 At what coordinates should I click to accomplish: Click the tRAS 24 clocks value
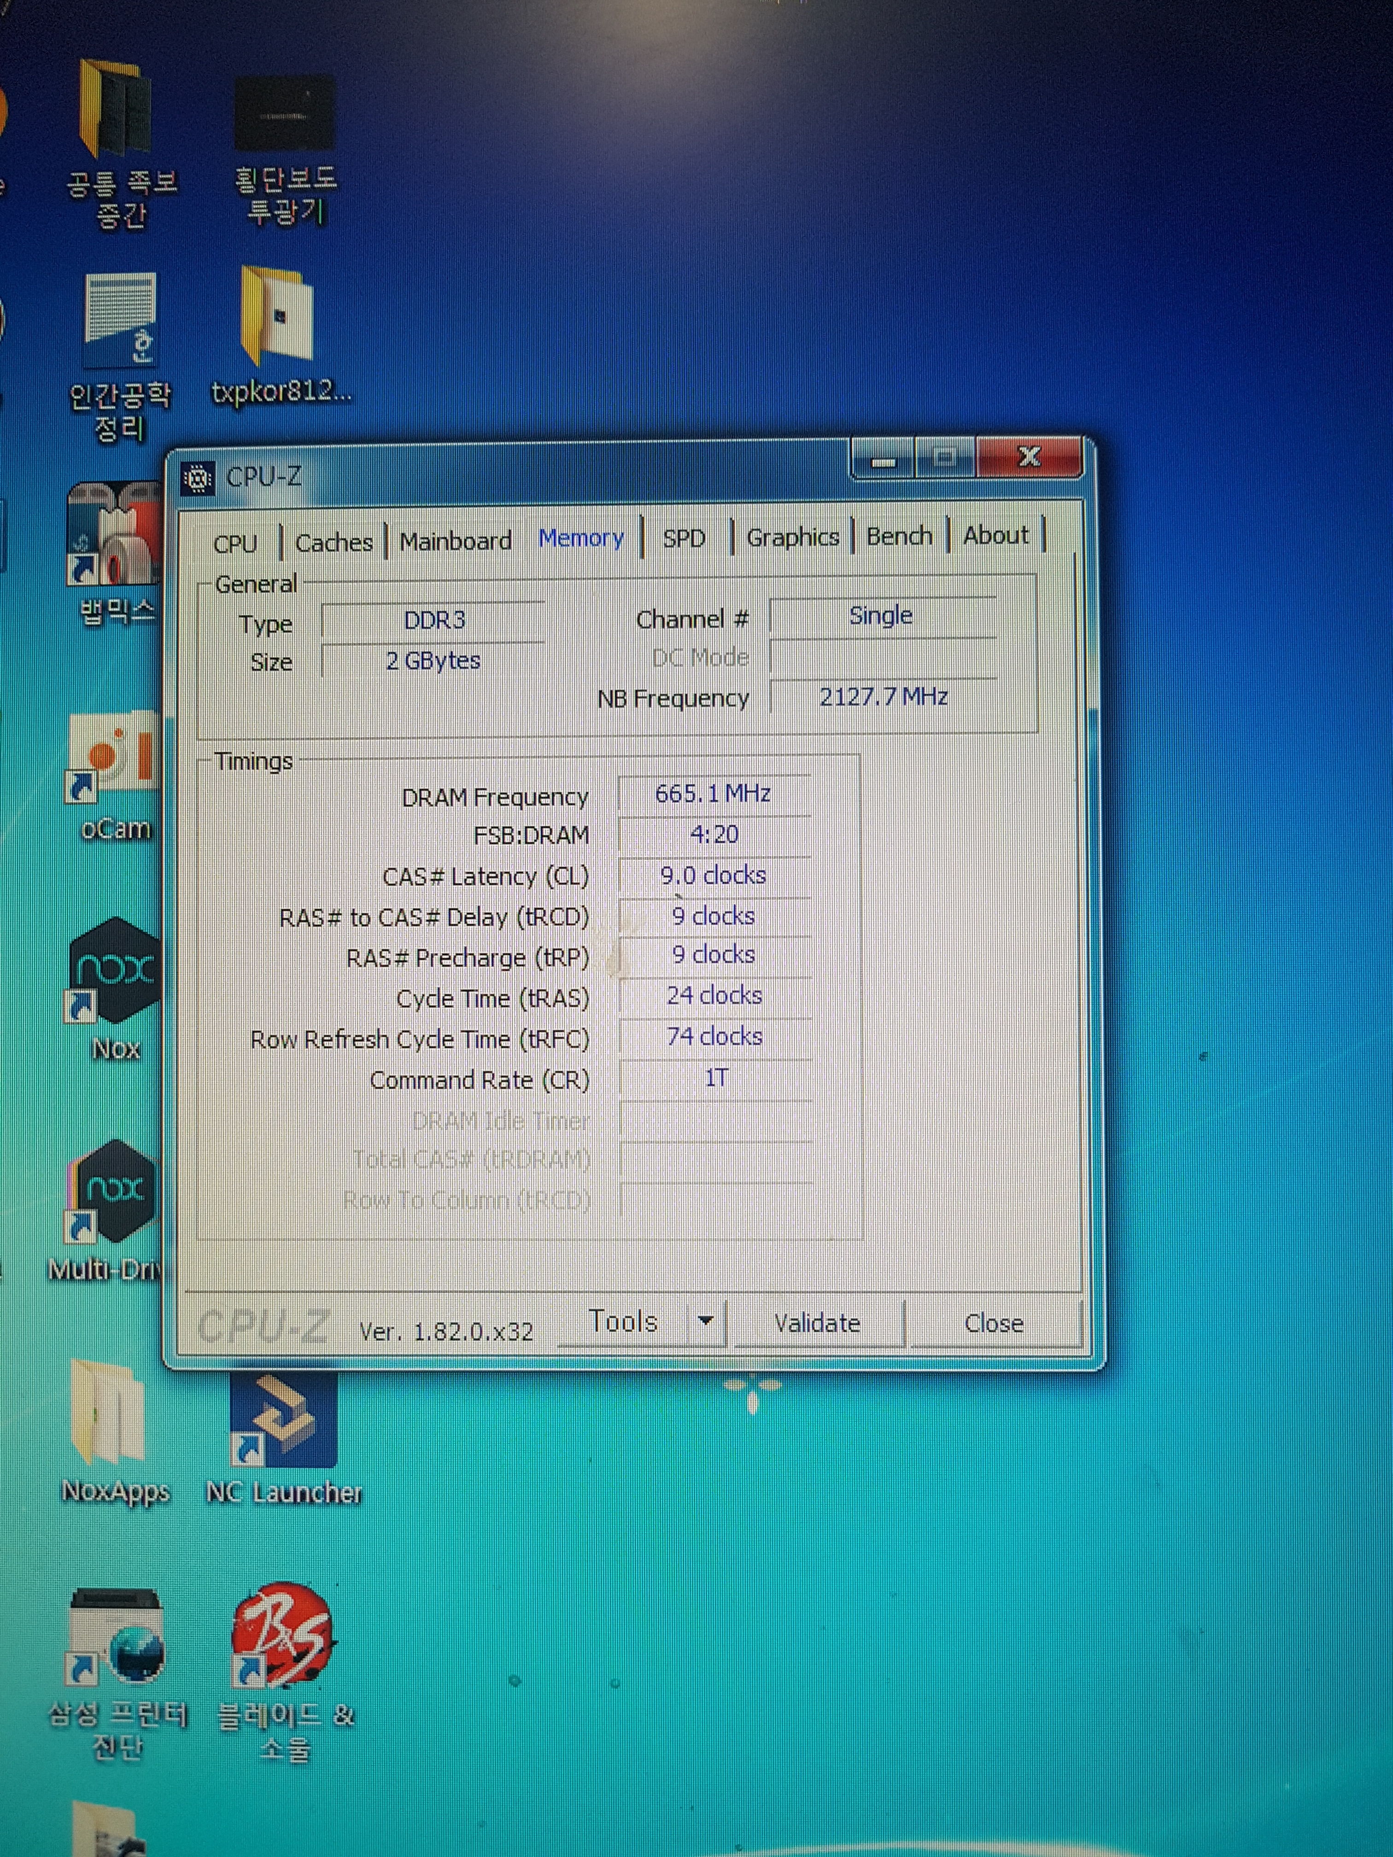pos(714,996)
